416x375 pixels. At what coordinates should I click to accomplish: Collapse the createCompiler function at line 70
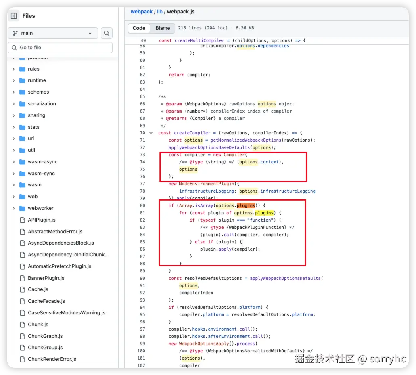151,133
